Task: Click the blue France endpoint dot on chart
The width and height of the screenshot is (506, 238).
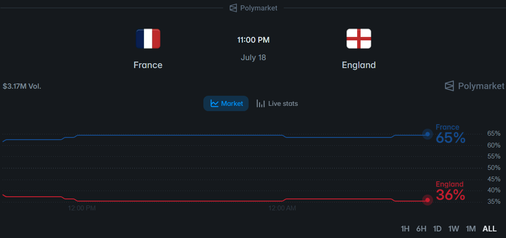Action: coord(427,134)
